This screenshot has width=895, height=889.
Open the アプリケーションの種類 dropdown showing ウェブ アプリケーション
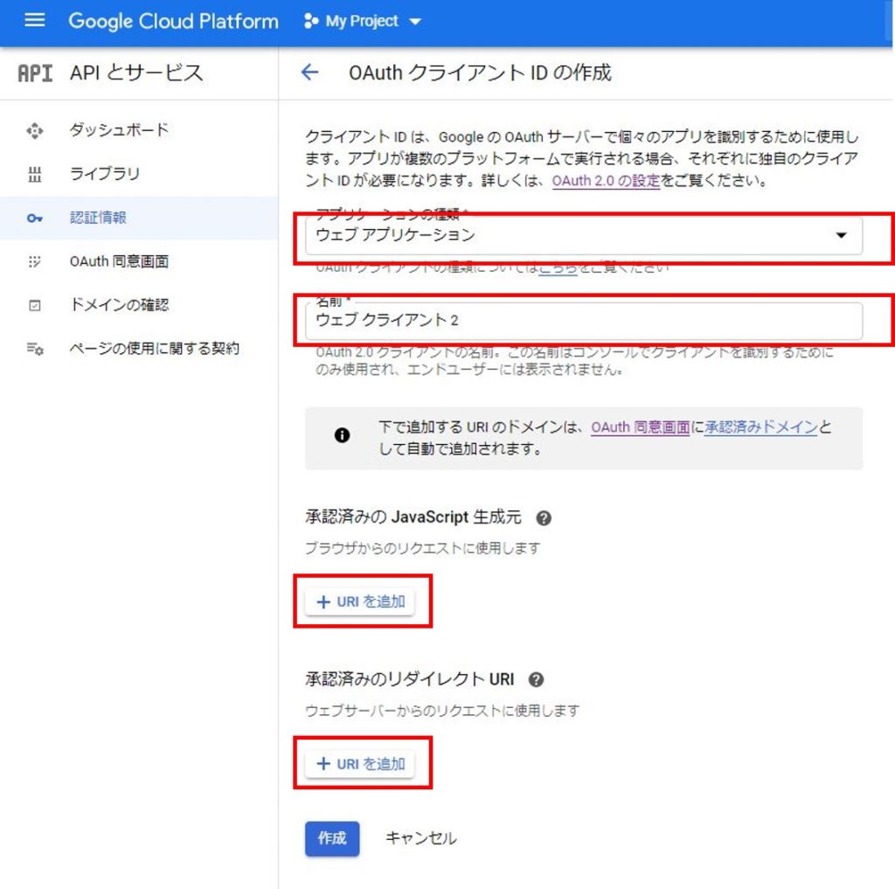coord(583,235)
